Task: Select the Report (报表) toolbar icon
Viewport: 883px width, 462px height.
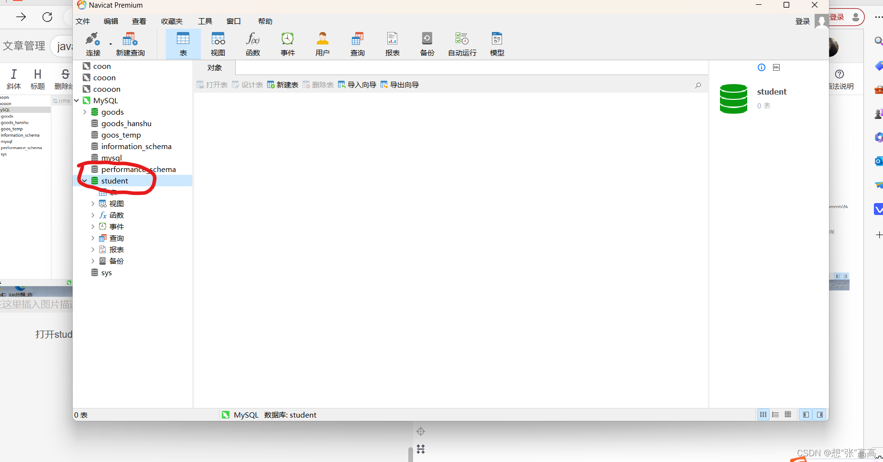Action: coord(392,44)
